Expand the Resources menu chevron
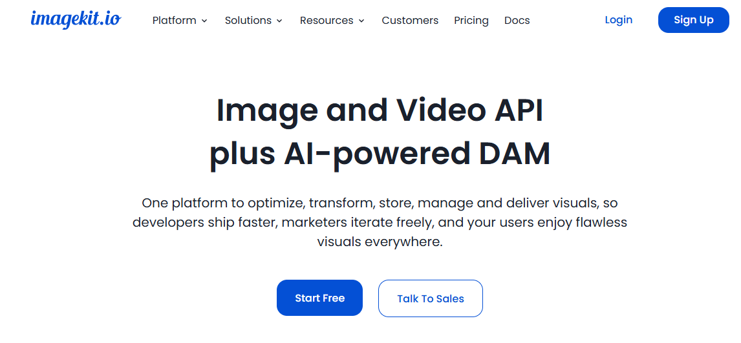741x343 pixels. pos(361,21)
